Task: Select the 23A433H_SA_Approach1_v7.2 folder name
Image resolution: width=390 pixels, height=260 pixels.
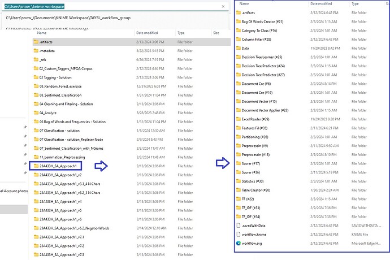Action: click(x=62, y=246)
